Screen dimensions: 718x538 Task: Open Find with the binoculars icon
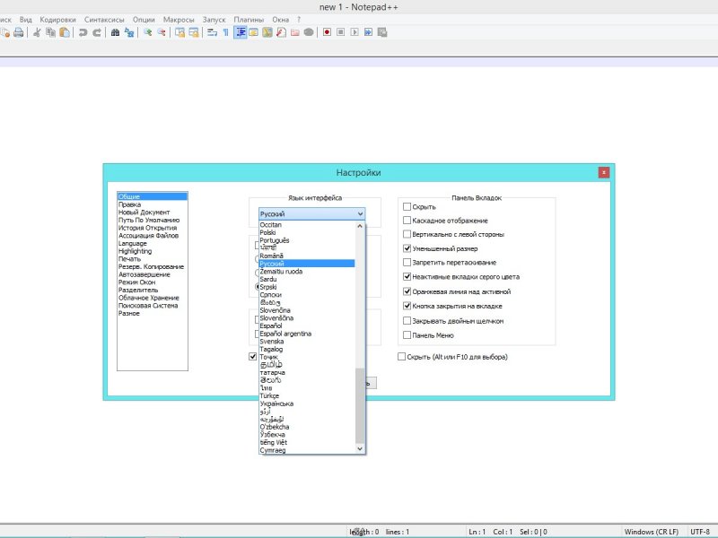[116, 32]
